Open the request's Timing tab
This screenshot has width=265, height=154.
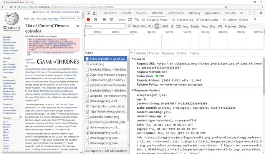coord(194,53)
